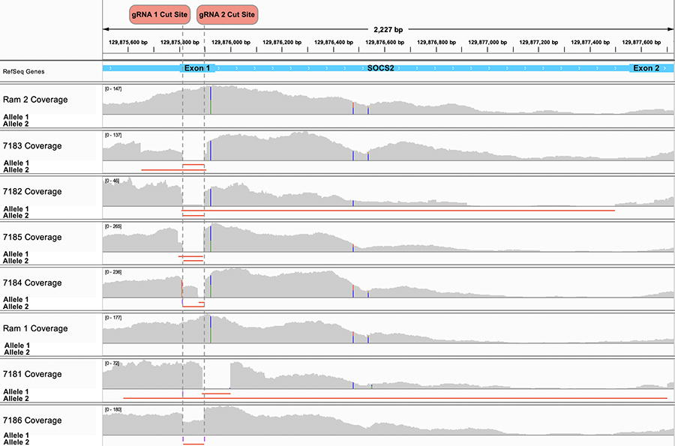Select the Exon 2 block in RefSeq track

tap(646, 68)
